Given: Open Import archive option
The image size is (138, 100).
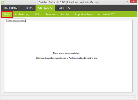Looking at the screenshot, I should 83,14.
